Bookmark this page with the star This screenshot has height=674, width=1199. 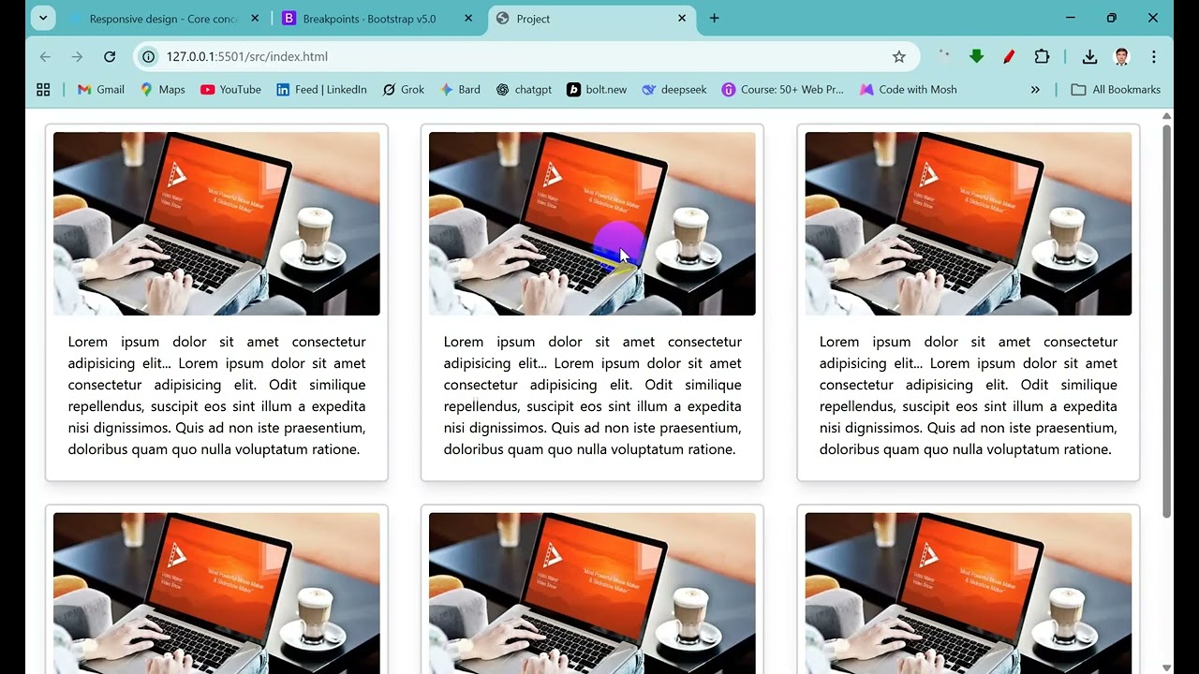(x=899, y=57)
